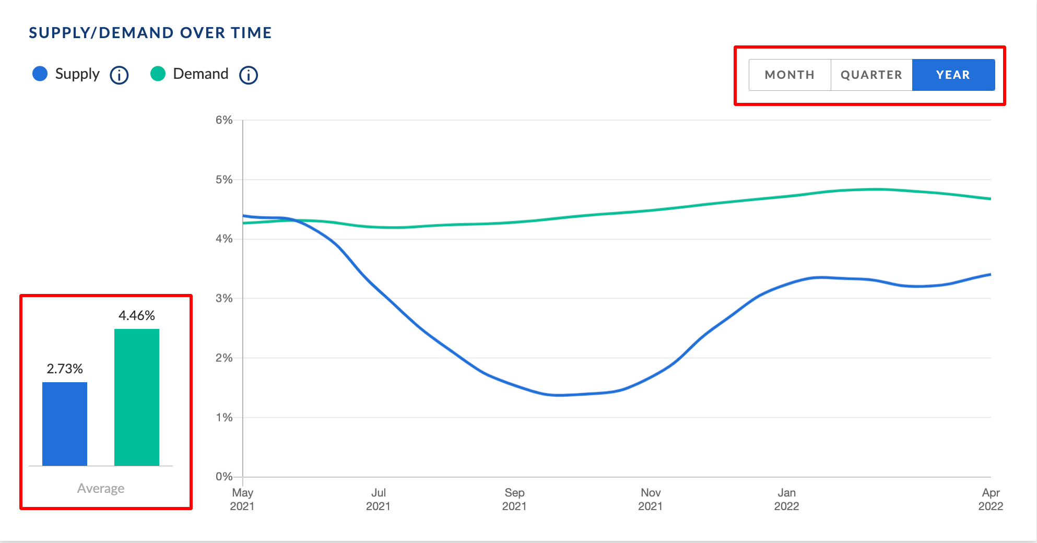Image resolution: width=1037 pixels, height=543 pixels.
Task: Switch chart to QUARTER view
Action: click(871, 75)
